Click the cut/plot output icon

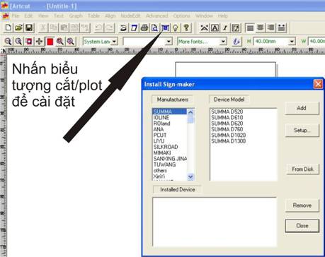(166, 28)
